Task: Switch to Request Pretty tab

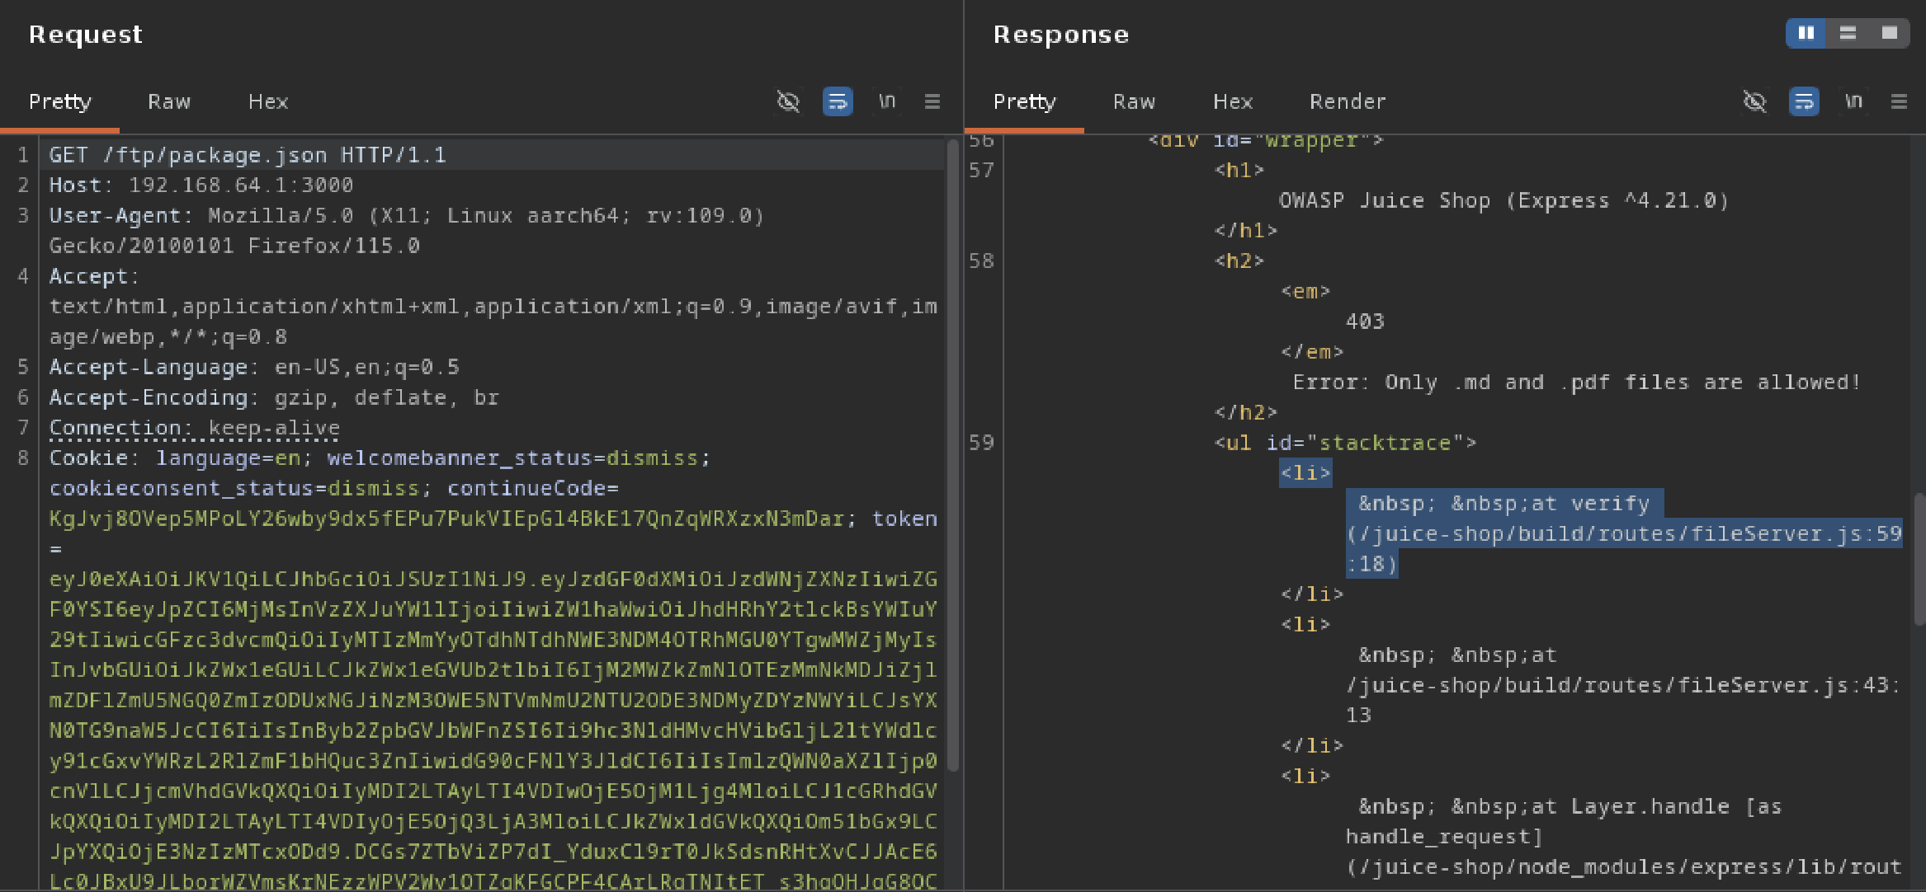Action: [x=59, y=101]
